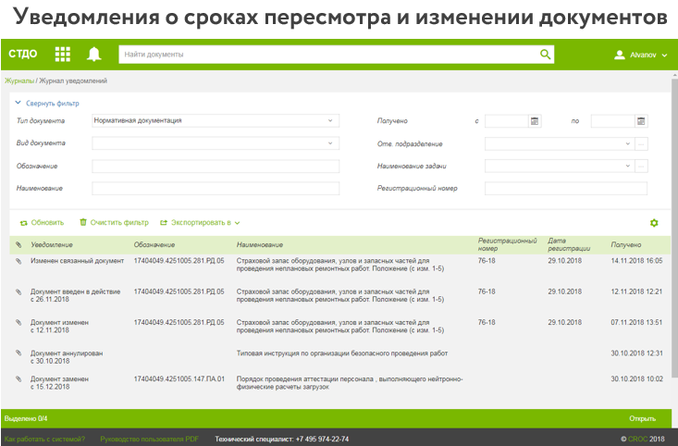Screen dimensions: 678x446
Task: Click the СТДО logo
Action: [x=23, y=54]
